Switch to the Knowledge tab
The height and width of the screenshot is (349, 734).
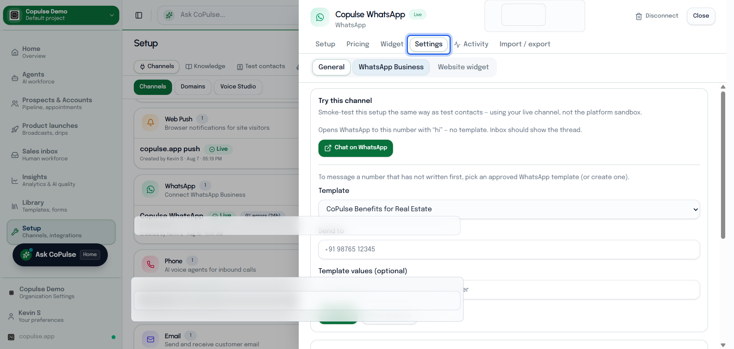click(x=205, y=67)
